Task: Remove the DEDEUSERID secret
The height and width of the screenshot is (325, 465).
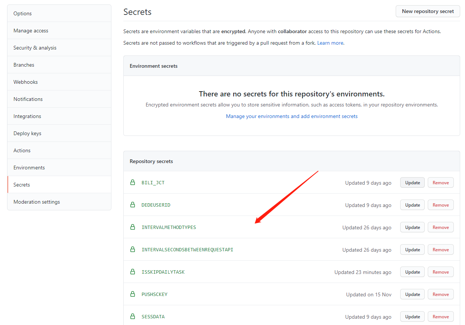Action: (x=440, y=205)
